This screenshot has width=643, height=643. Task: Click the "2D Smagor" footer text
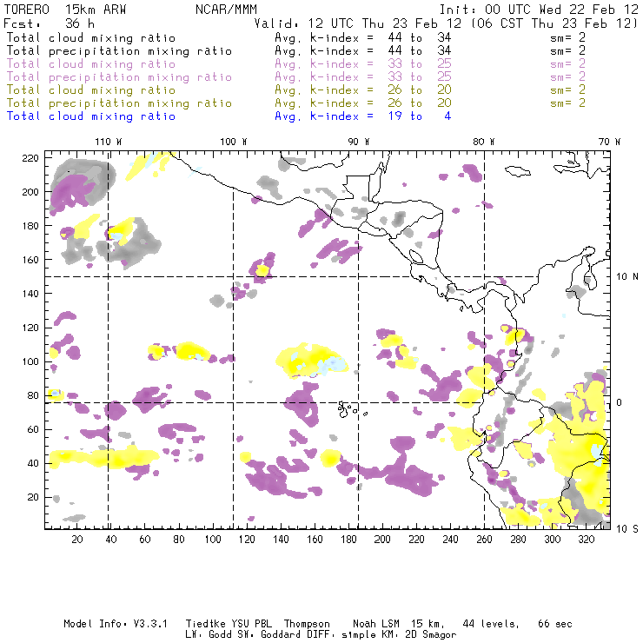[x=431, y=635]
